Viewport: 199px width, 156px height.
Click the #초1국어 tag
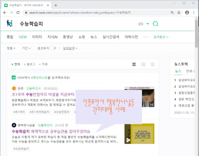click(19, 112)
